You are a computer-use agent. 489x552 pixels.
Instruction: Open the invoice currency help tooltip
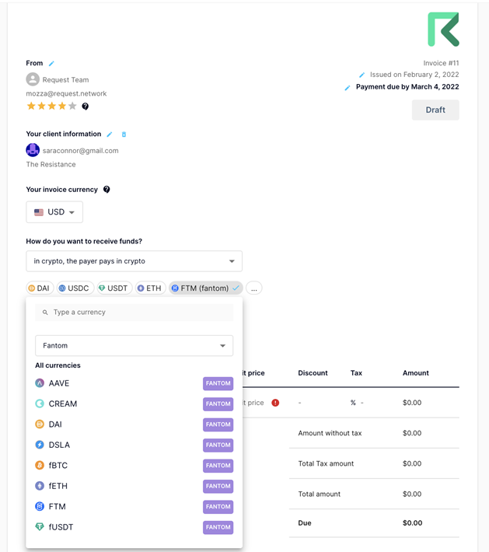coord(107,190)
